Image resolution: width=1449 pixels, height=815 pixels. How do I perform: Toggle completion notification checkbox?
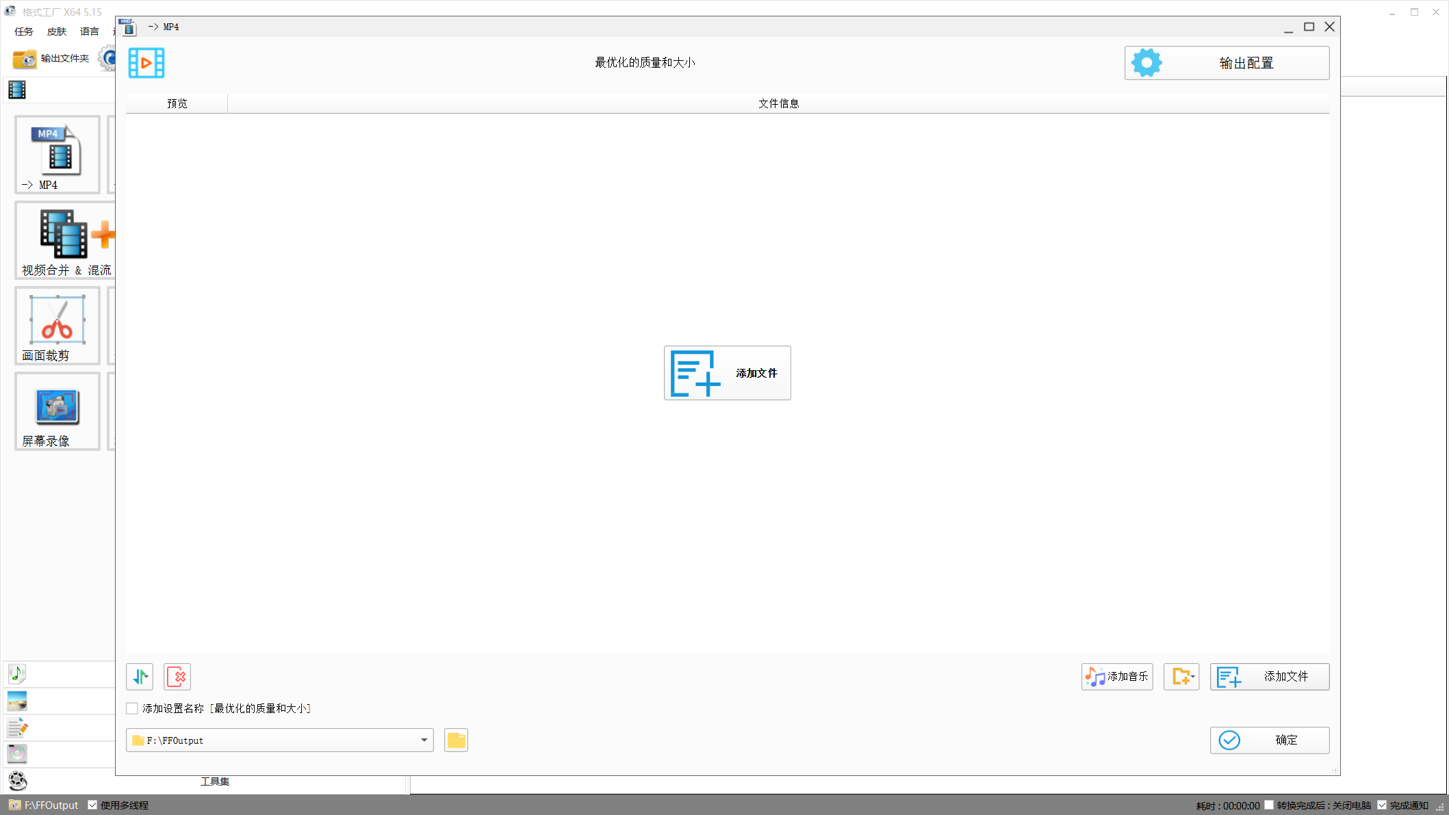click(1382, 805)
